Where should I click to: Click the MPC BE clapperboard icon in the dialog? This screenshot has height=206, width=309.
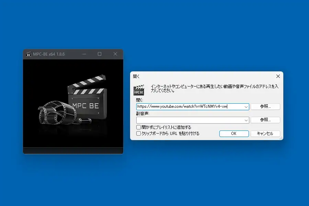tap(139, 90)
